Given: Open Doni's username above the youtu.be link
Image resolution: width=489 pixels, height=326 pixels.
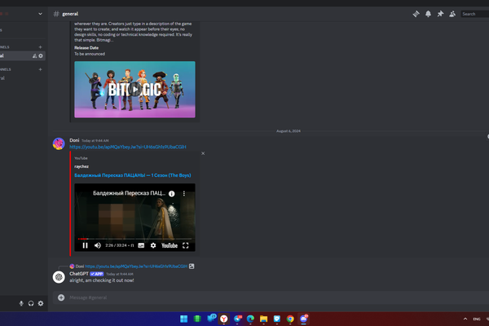Looking at the screenshot, I should point(74,140).
